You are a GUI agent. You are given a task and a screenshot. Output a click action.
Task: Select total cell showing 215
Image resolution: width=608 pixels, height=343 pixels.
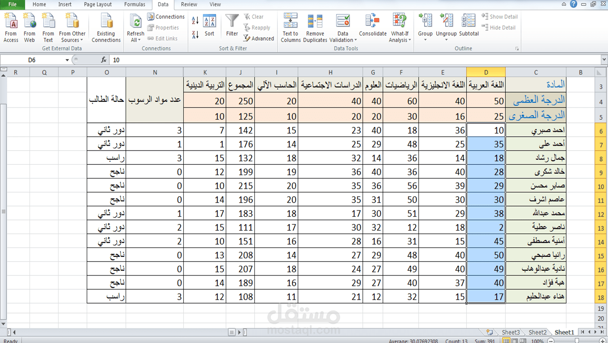coord(241,186)
